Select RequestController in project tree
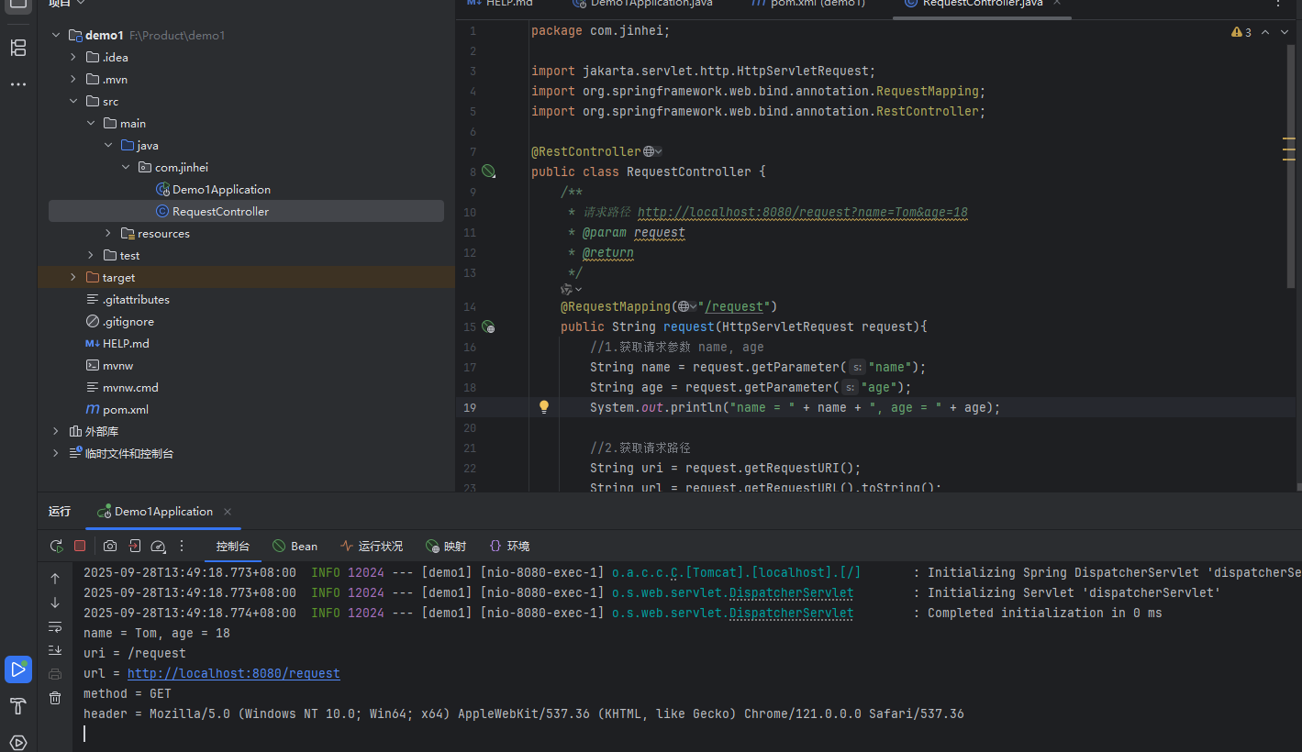This screenshot has width=1302, height=752. click(246, 211)
